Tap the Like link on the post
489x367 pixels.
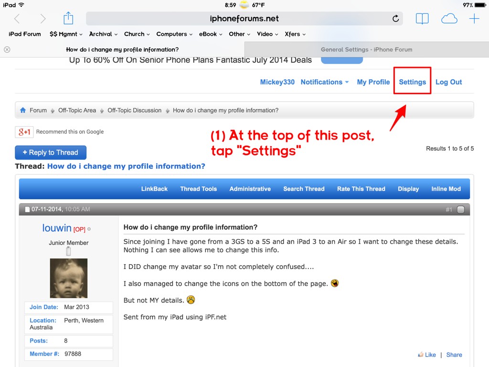click(430, 355)
